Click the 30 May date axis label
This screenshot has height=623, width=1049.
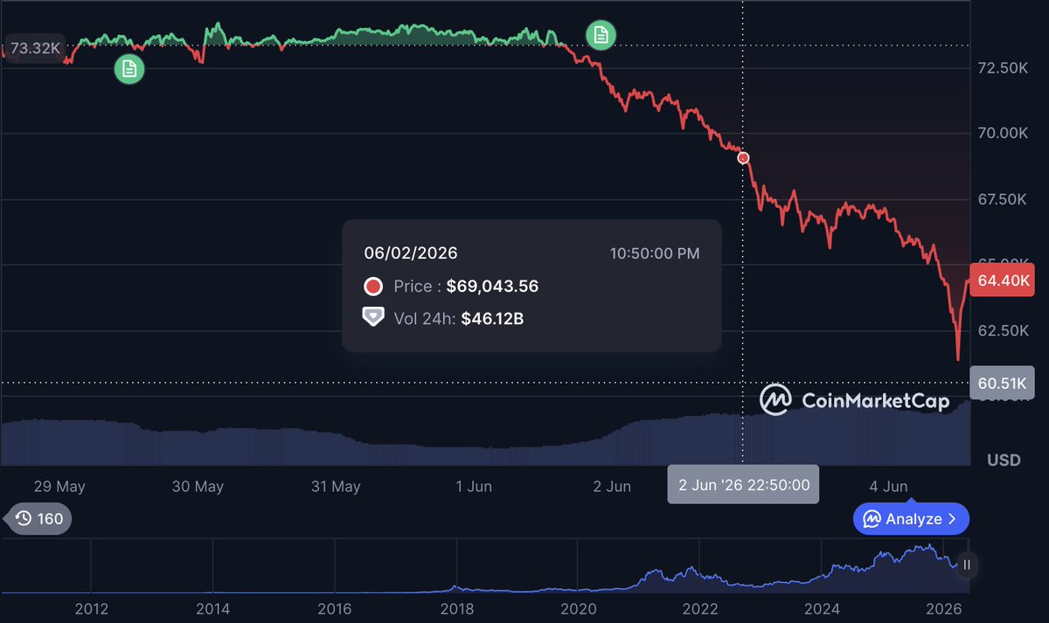point(198,487)
